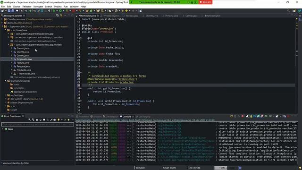This screenshot has height=170, width=302.
Task: Fold the comment block at line 26
Action: coord(81,73)
